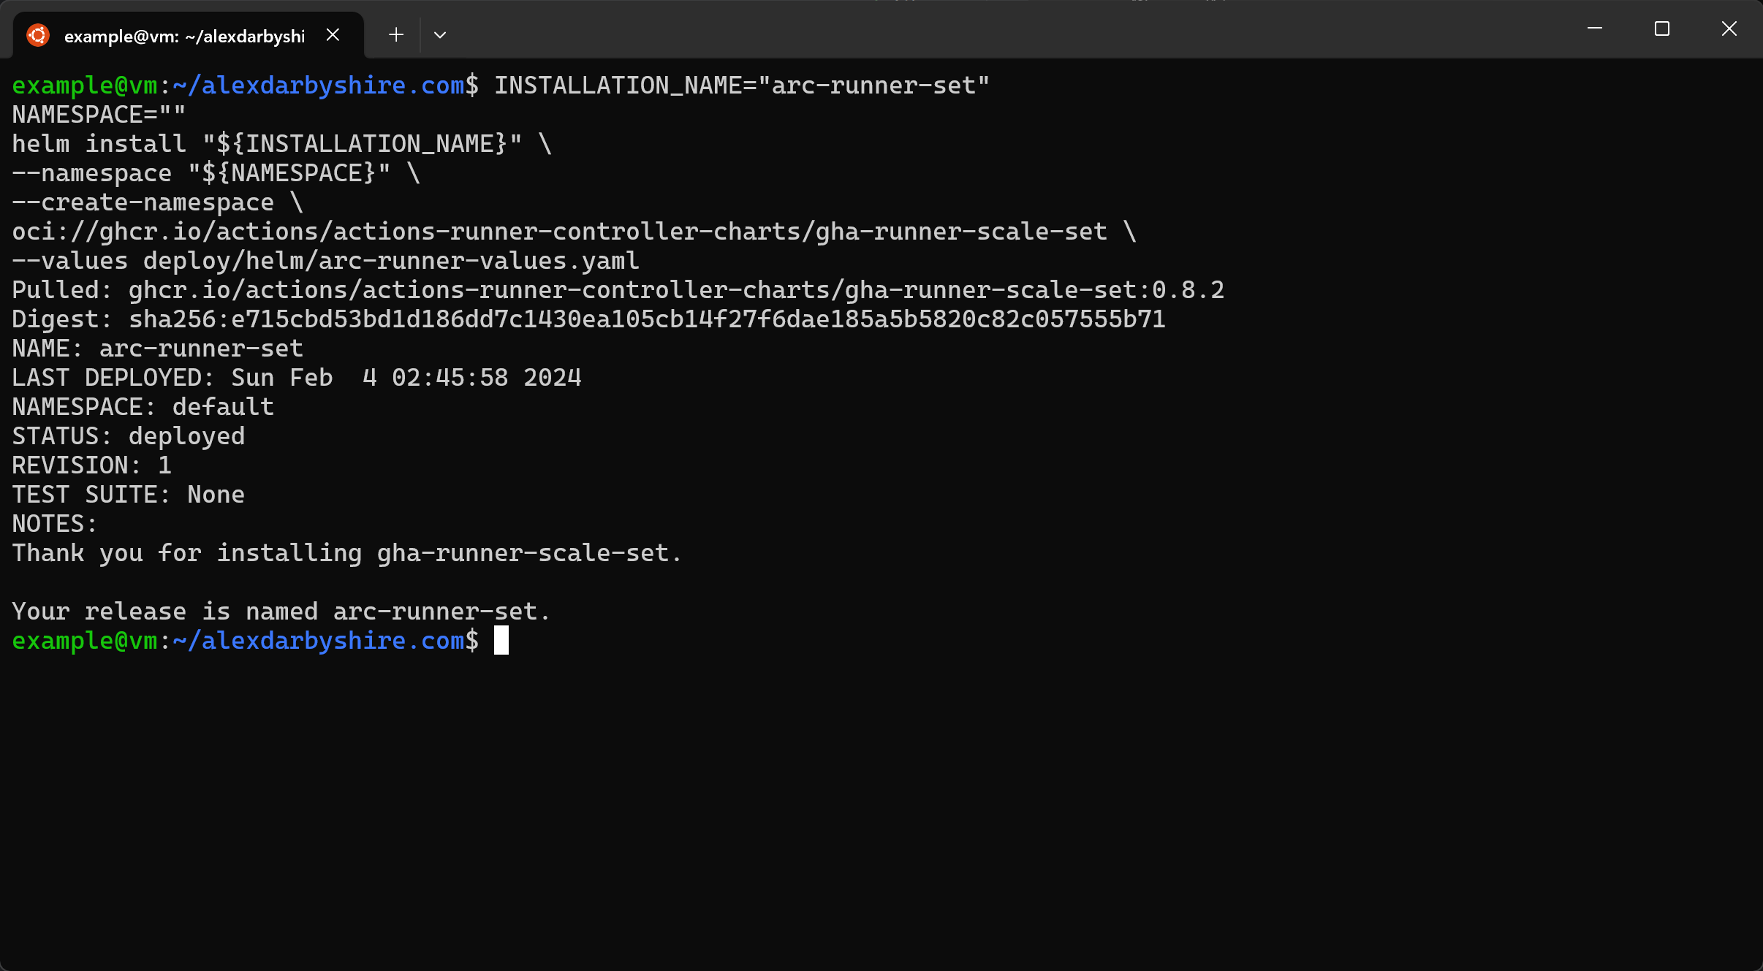Maximize the terminal window
Image resolution: width=1763 pixels, height=971 pixels.
click(x=1662, y=28)
